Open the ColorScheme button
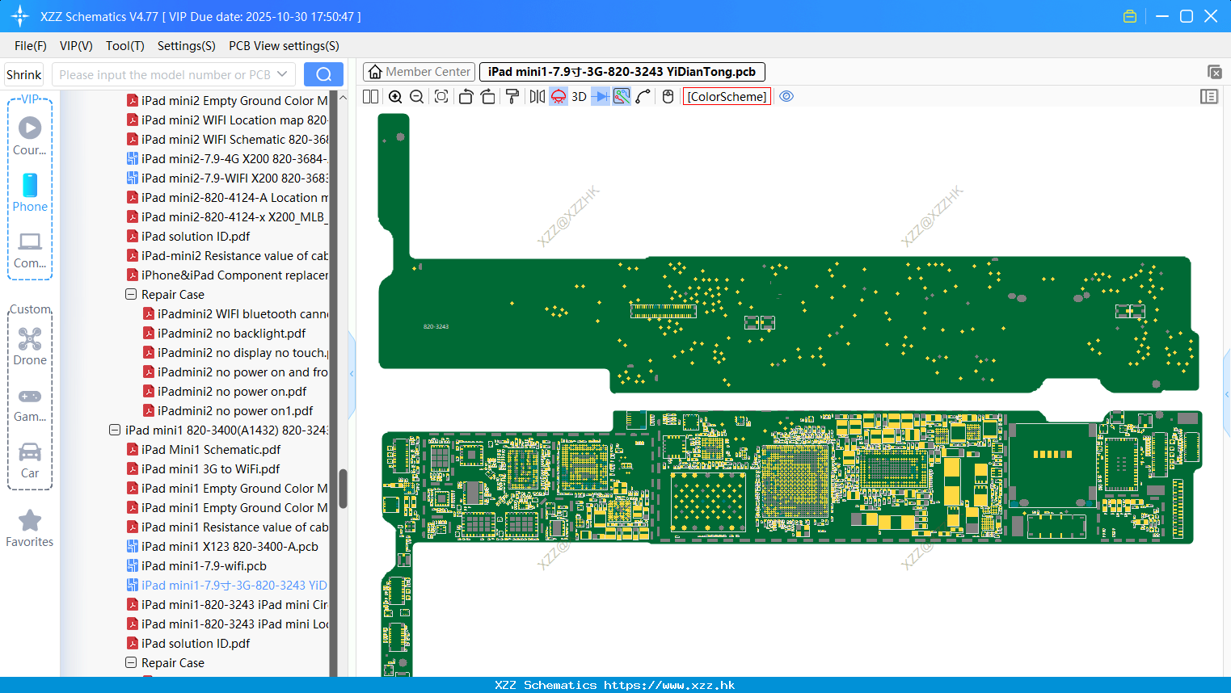1231x693 pixels. point(727,97)
